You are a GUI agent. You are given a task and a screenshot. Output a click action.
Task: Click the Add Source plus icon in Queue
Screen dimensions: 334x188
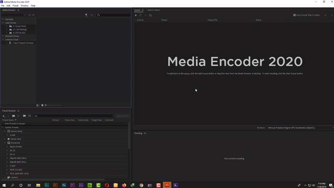click(136, 15)
